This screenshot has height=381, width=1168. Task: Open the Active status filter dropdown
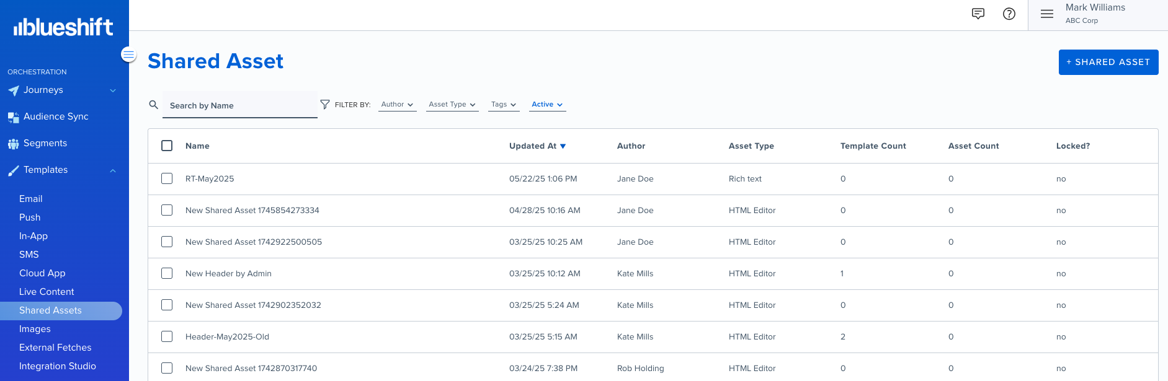(x=548, y=104)
